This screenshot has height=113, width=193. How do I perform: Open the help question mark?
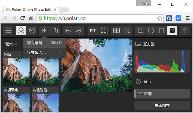coord(185,31)
